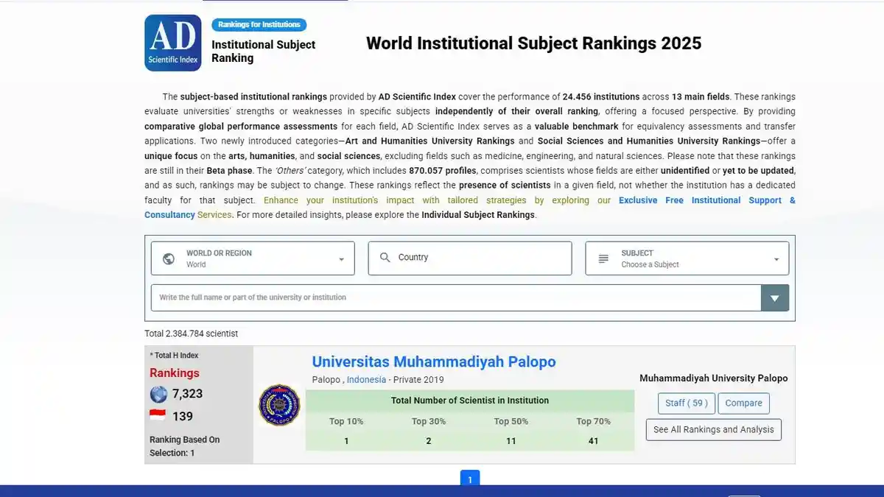884x497 pixels.
Task: Focus the university or institution name field
Action: [456, 298]
